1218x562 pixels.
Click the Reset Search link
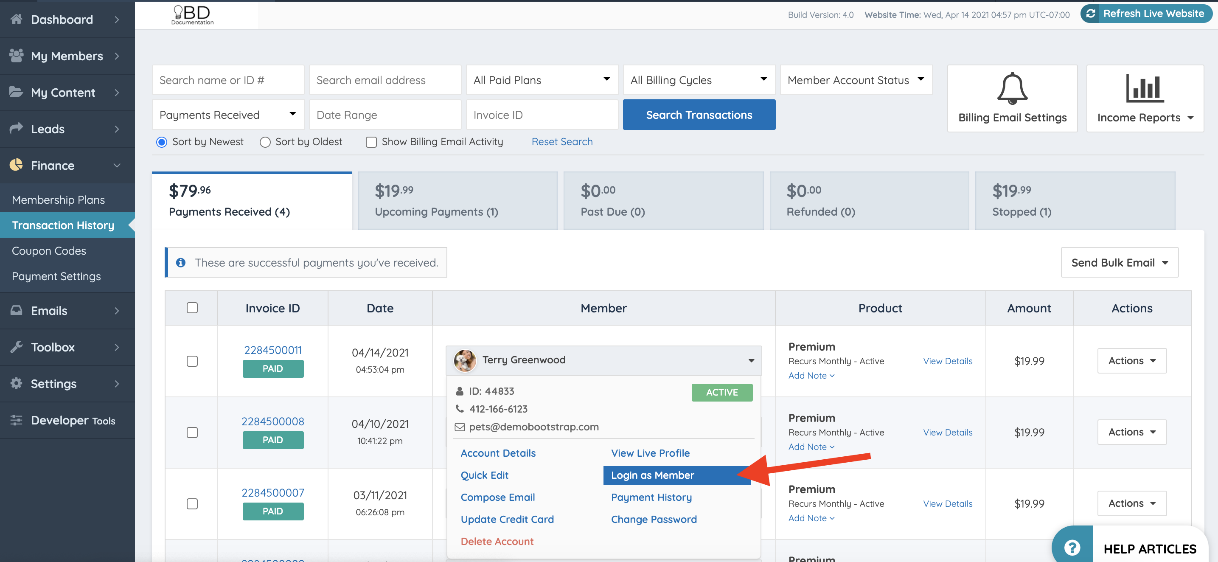click(562, 141)
